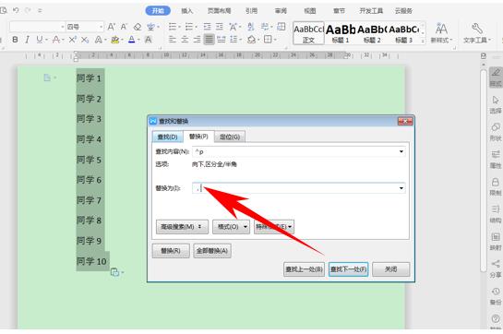Click the 查找上一处(B) button
This screenshot has width=503, height=334.
coord(305,269)
